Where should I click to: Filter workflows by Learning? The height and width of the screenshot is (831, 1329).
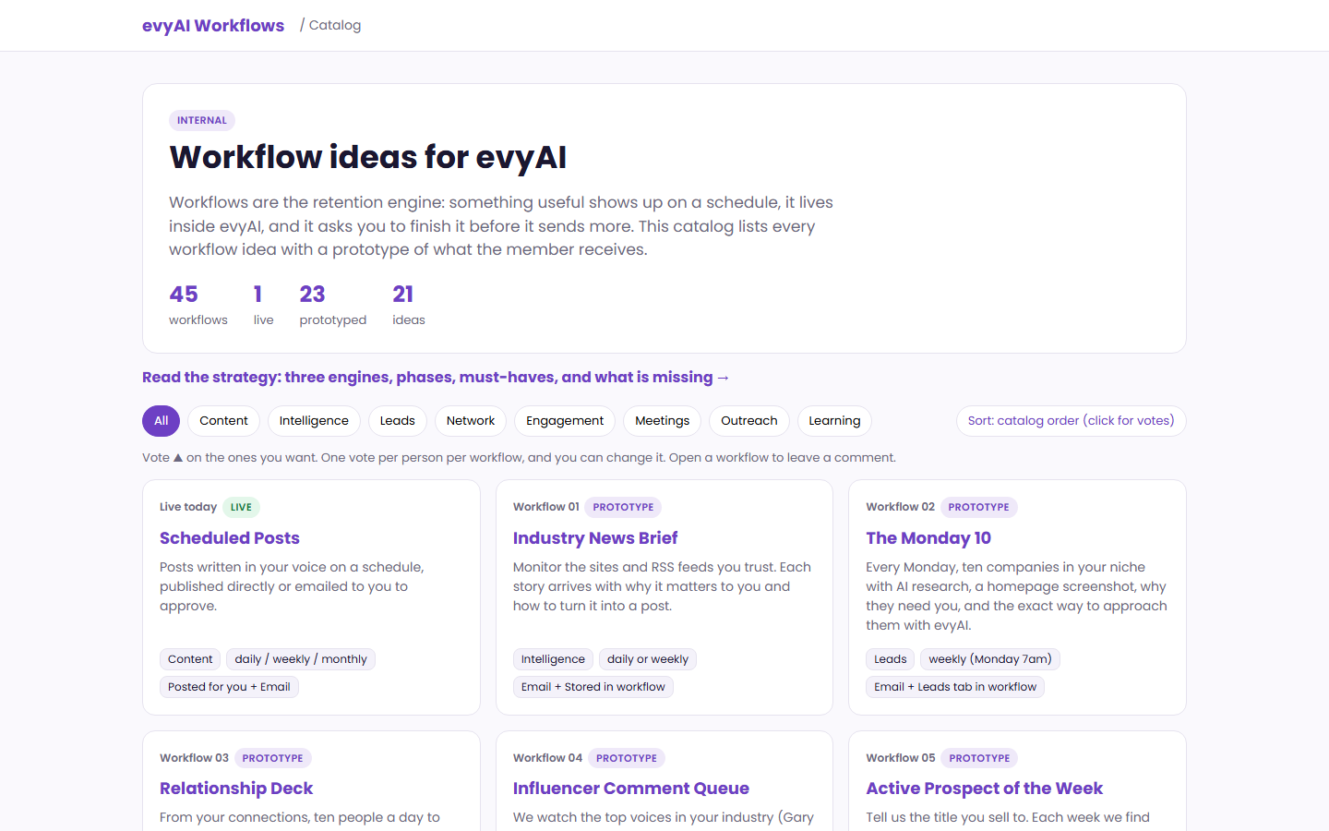pyautogui.click(x=834, y=421)
